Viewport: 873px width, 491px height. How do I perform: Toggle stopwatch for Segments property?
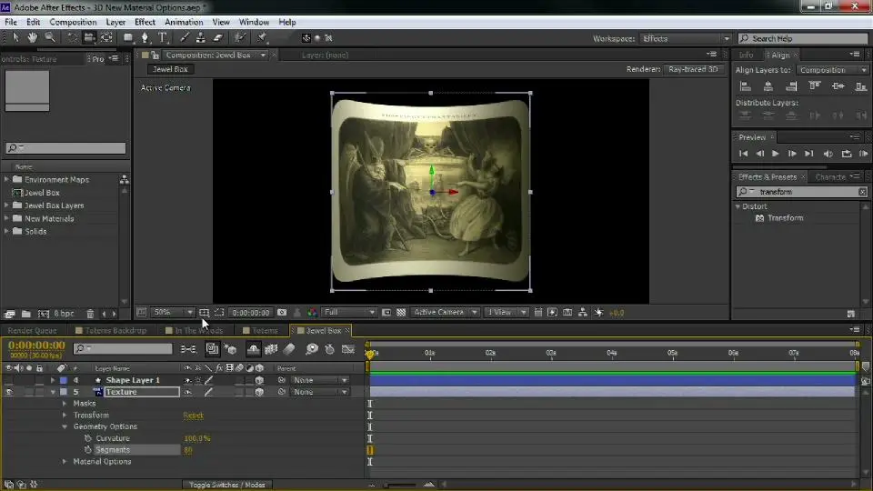click(88, 450)
